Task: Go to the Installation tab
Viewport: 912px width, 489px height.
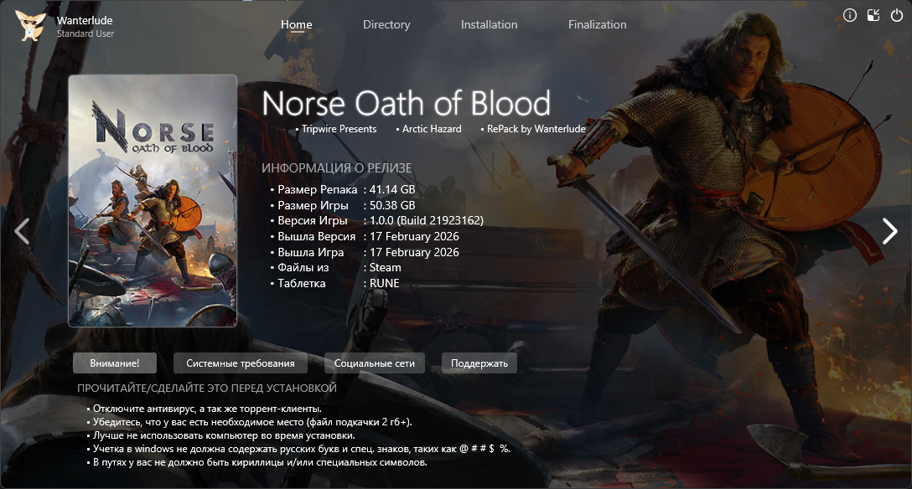Action: pyautogui.click(x=490, y=24)
